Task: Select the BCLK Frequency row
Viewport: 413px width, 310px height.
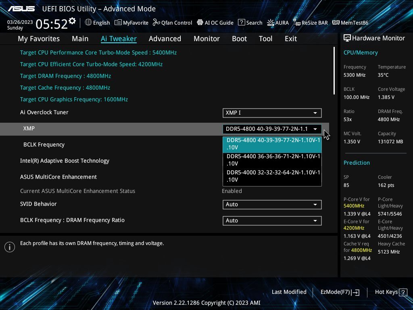Action: click(165, 145)
